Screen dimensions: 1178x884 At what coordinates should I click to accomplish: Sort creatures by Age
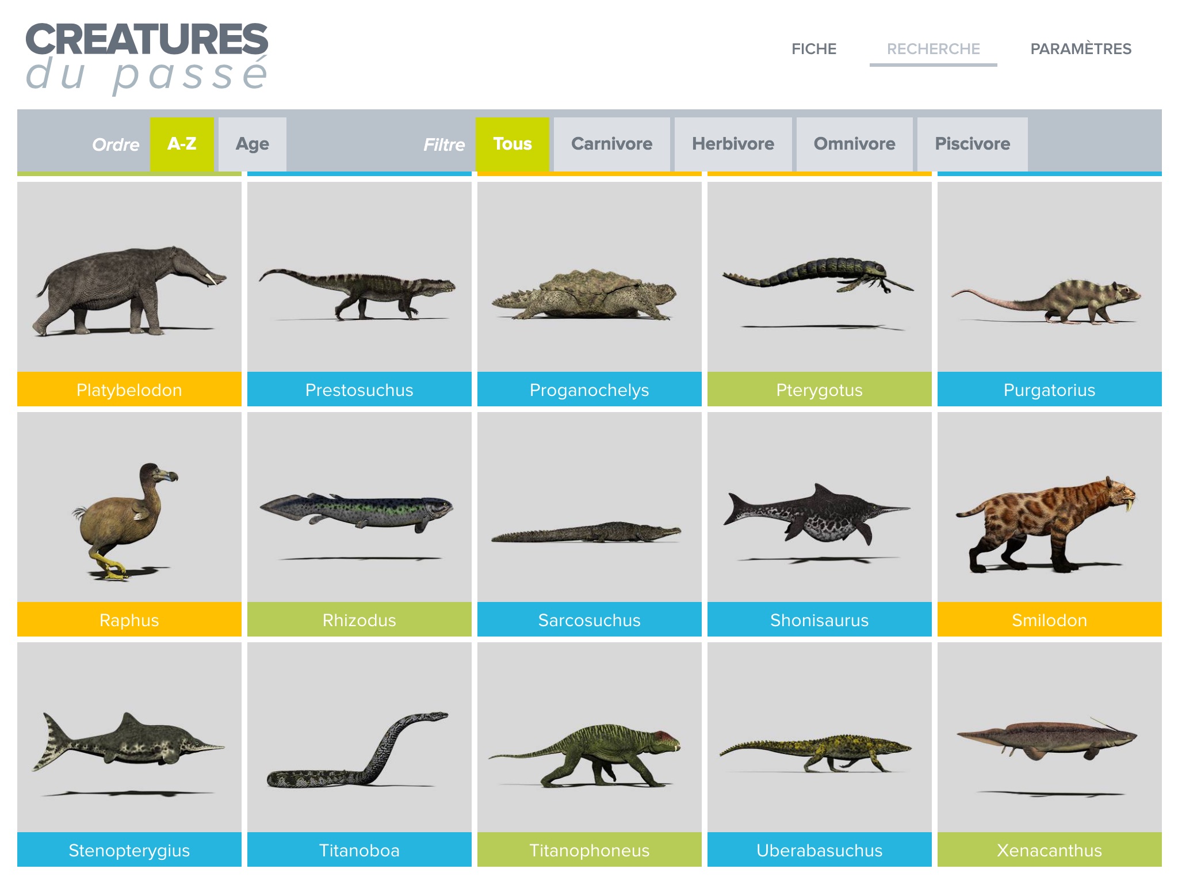click(x=253, y=144)
